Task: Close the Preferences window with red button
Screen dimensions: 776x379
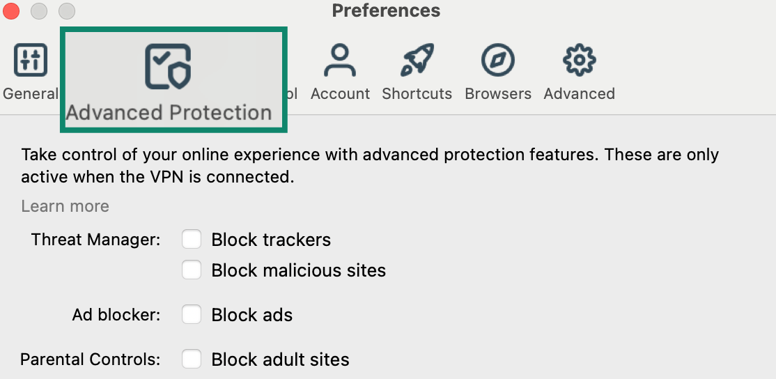Action: click(12, 11)
